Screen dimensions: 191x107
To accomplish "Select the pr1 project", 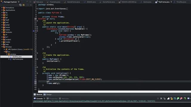I will click(7, 37).
